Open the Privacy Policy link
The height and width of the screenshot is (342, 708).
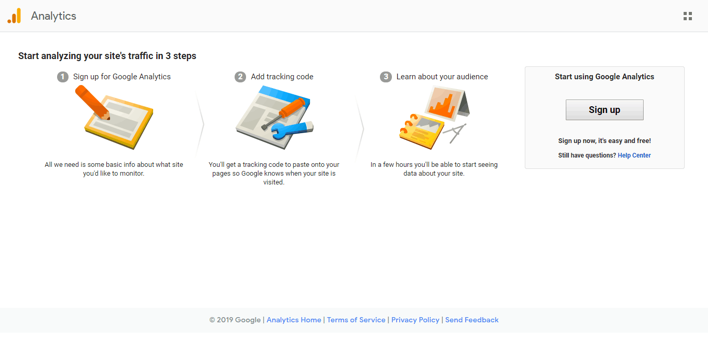415,320
